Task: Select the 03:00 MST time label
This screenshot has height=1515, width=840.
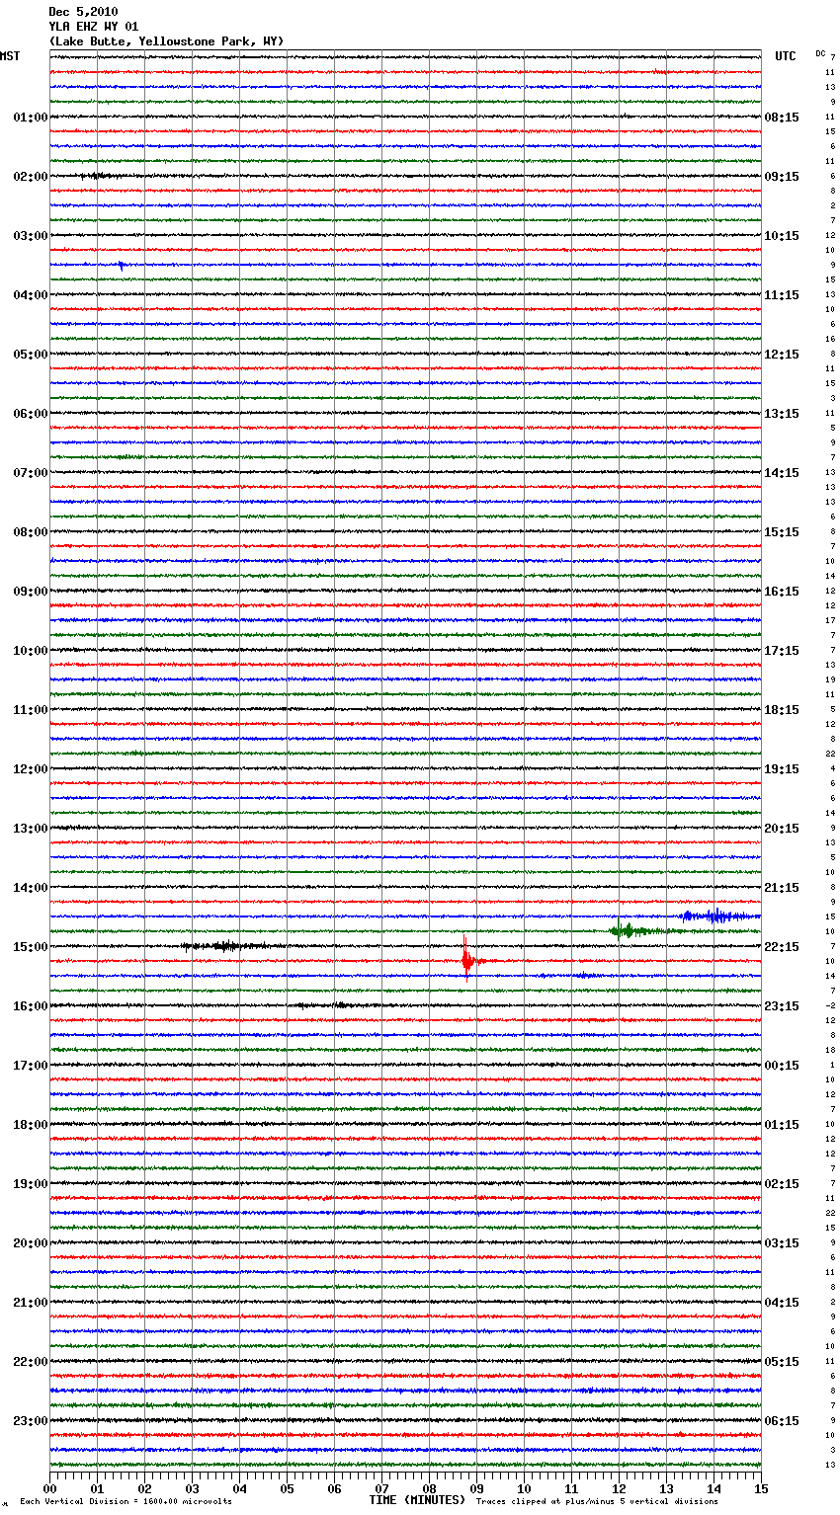Action: (31, 236)
